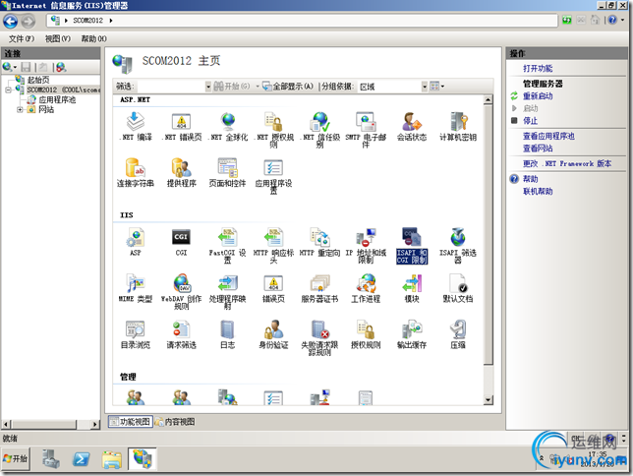Click the 查看应用程序池 link
The image size is (633, 476).
click(x=548, y=136)
